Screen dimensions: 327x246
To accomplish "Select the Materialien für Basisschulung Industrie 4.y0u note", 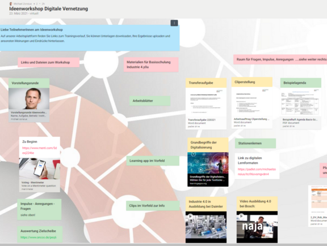I will [151, 64].
